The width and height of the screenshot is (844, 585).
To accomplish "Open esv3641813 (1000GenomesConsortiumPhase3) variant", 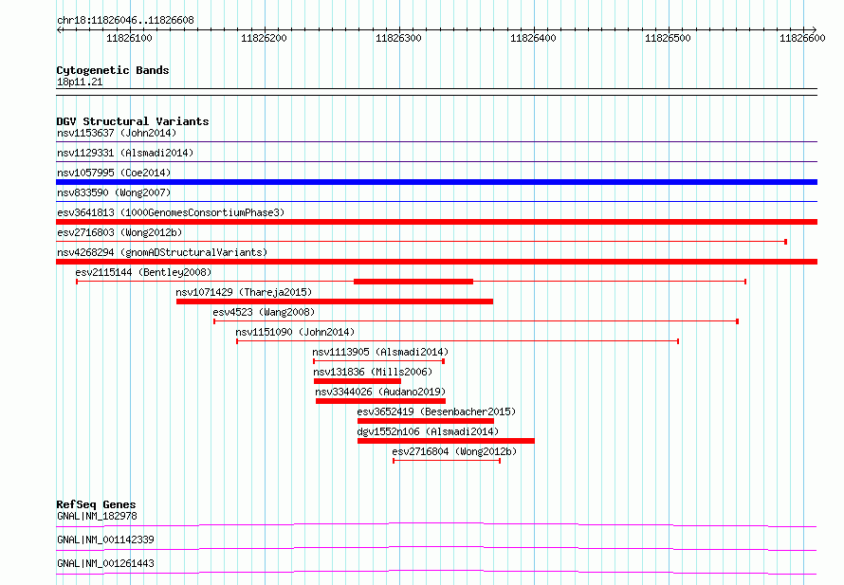I will [x=171, y=212].
